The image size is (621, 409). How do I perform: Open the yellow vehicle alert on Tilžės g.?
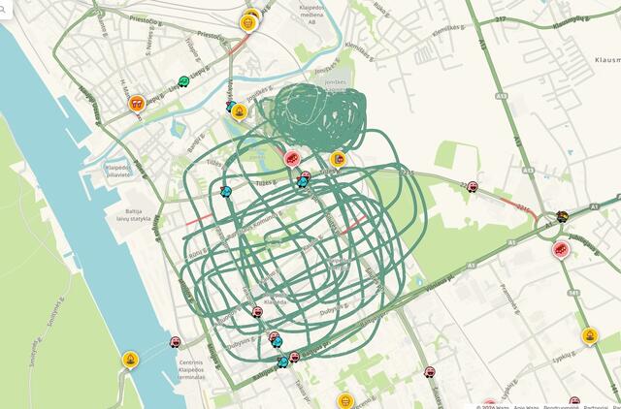338,160
